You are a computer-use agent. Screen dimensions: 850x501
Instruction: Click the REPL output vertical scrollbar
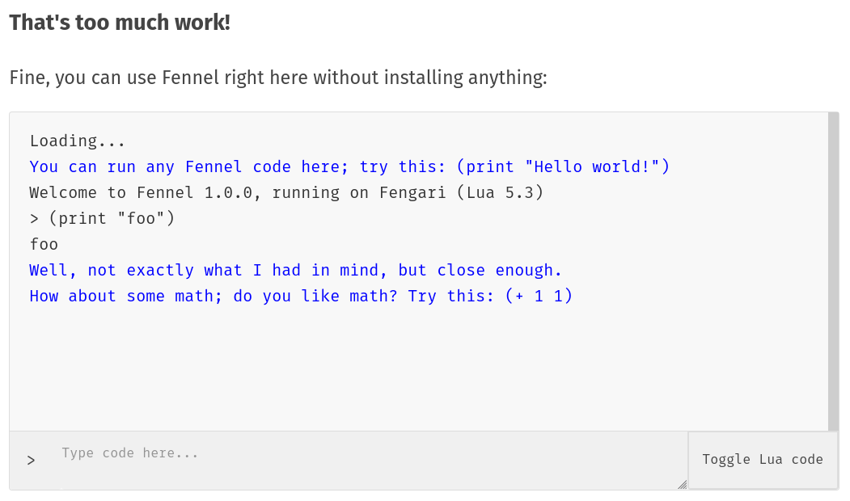[x=833, y=272]
